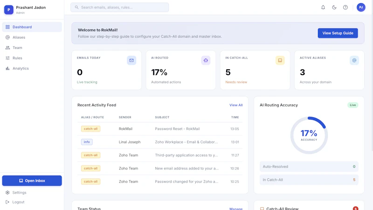Click the Dashboard grid icon
This screenshot has height=210, width=373.
tap(7, 27)
